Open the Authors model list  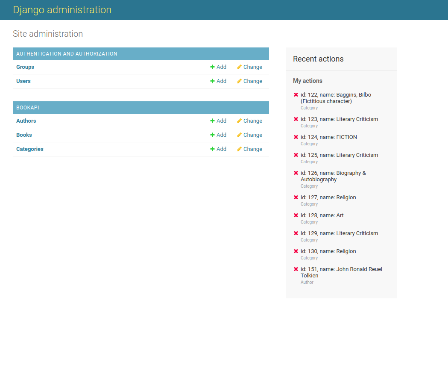click(26, 121)
